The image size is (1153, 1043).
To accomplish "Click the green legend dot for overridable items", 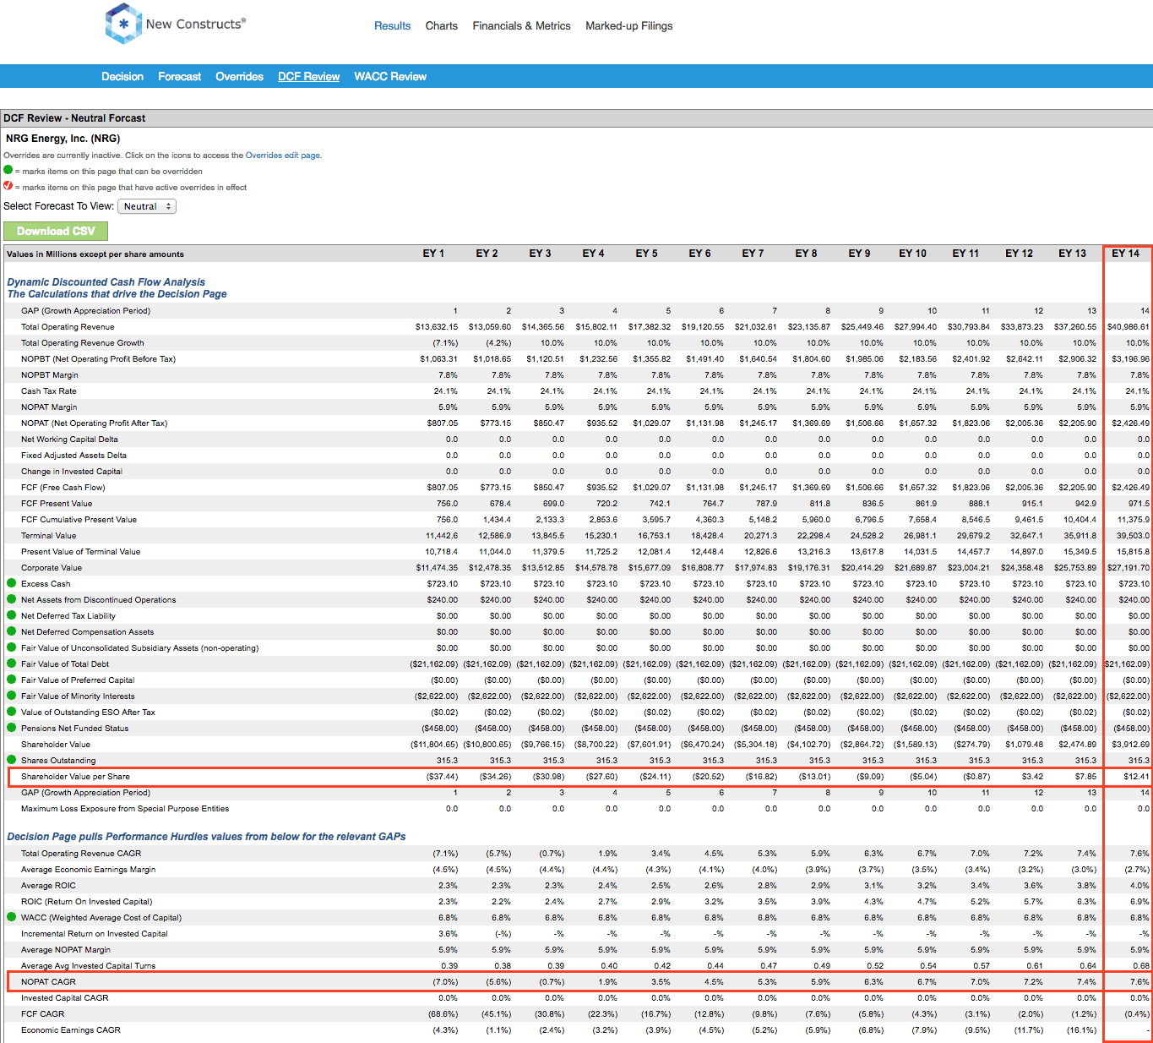I will point(8,170).
